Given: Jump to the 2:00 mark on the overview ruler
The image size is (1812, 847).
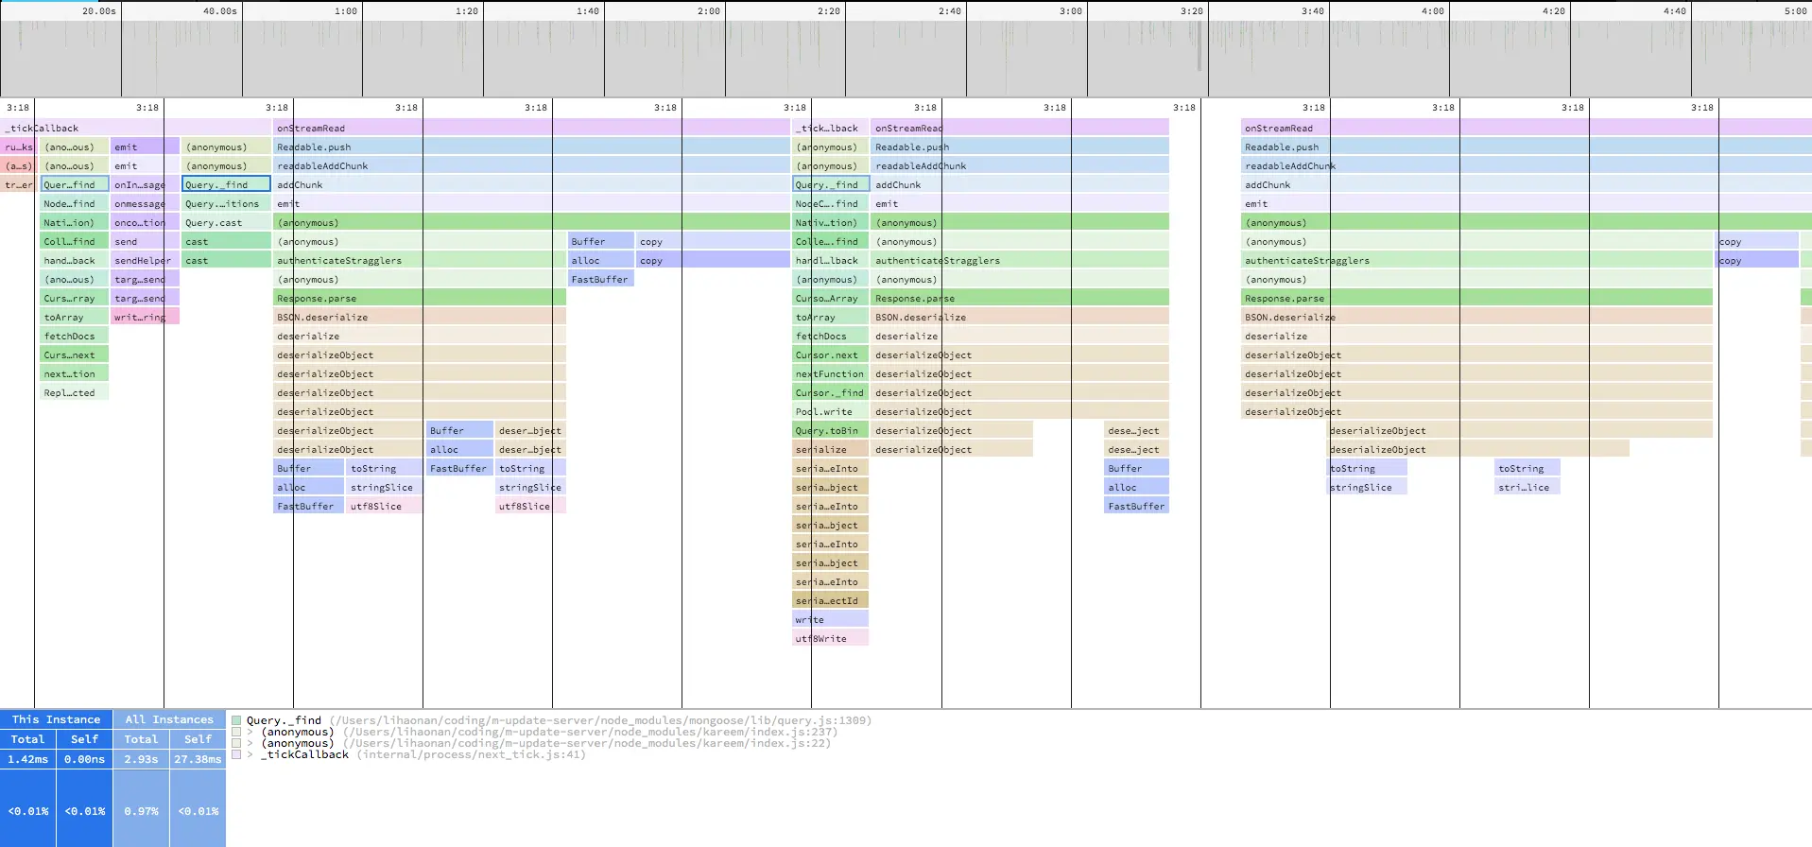Looking at the screenshot, I should point(708,11).
